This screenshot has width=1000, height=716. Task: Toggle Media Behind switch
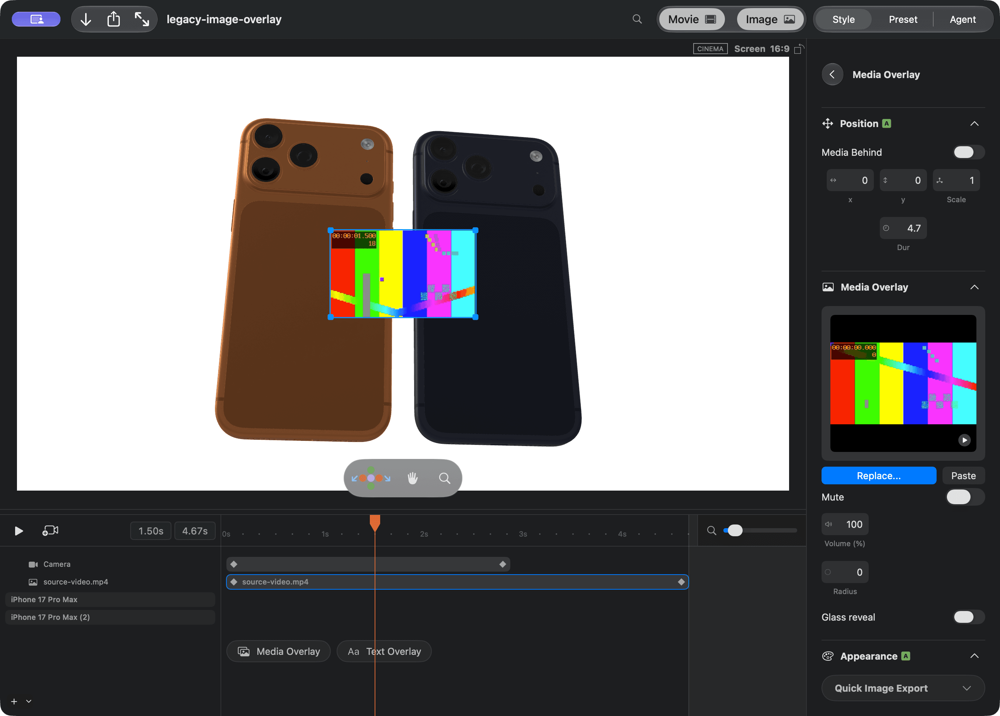pyautogui.click(x=969, y=152)
